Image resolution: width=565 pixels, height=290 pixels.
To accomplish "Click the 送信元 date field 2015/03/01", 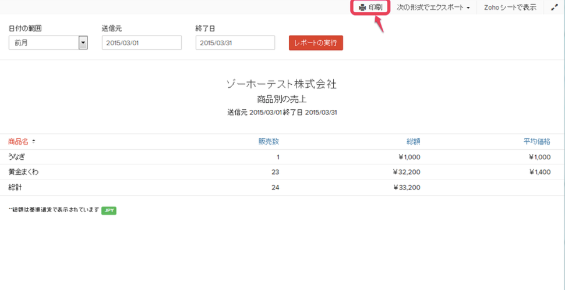I will 142,43.
